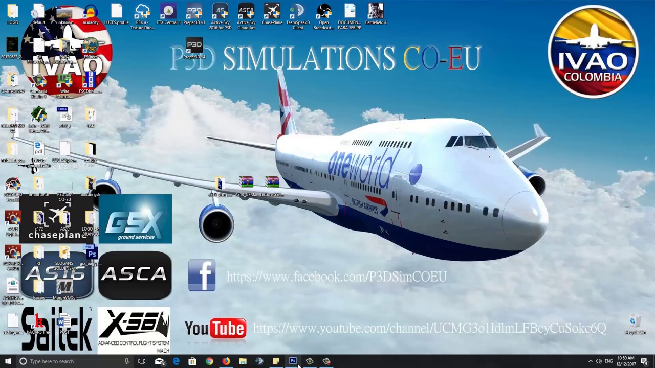Launch Firefox from taskbar
Screen dimensions: 655x368
[x=226, y=361]
